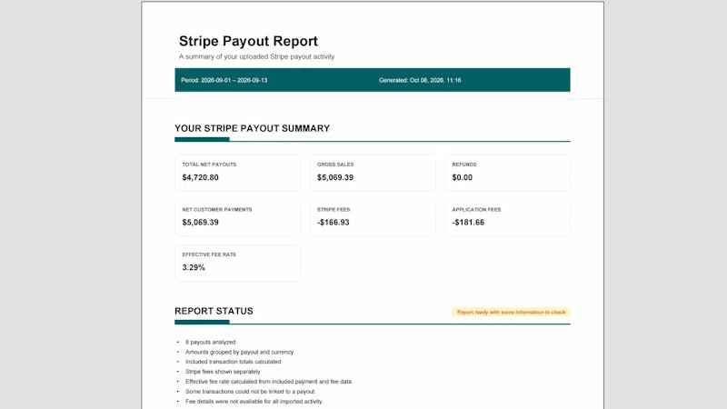Screen dimensions: 727x409
Task: Select the transactions not linked to payout bullet
Action: click(x=251, y=392)
